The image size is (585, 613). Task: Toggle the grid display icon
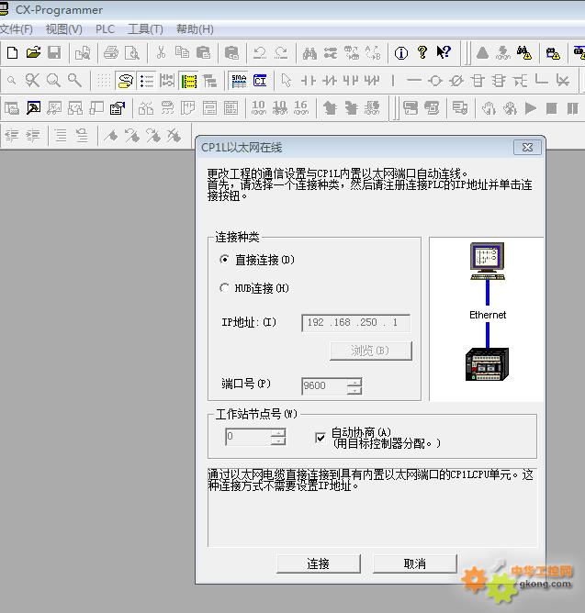coord(104,81)
